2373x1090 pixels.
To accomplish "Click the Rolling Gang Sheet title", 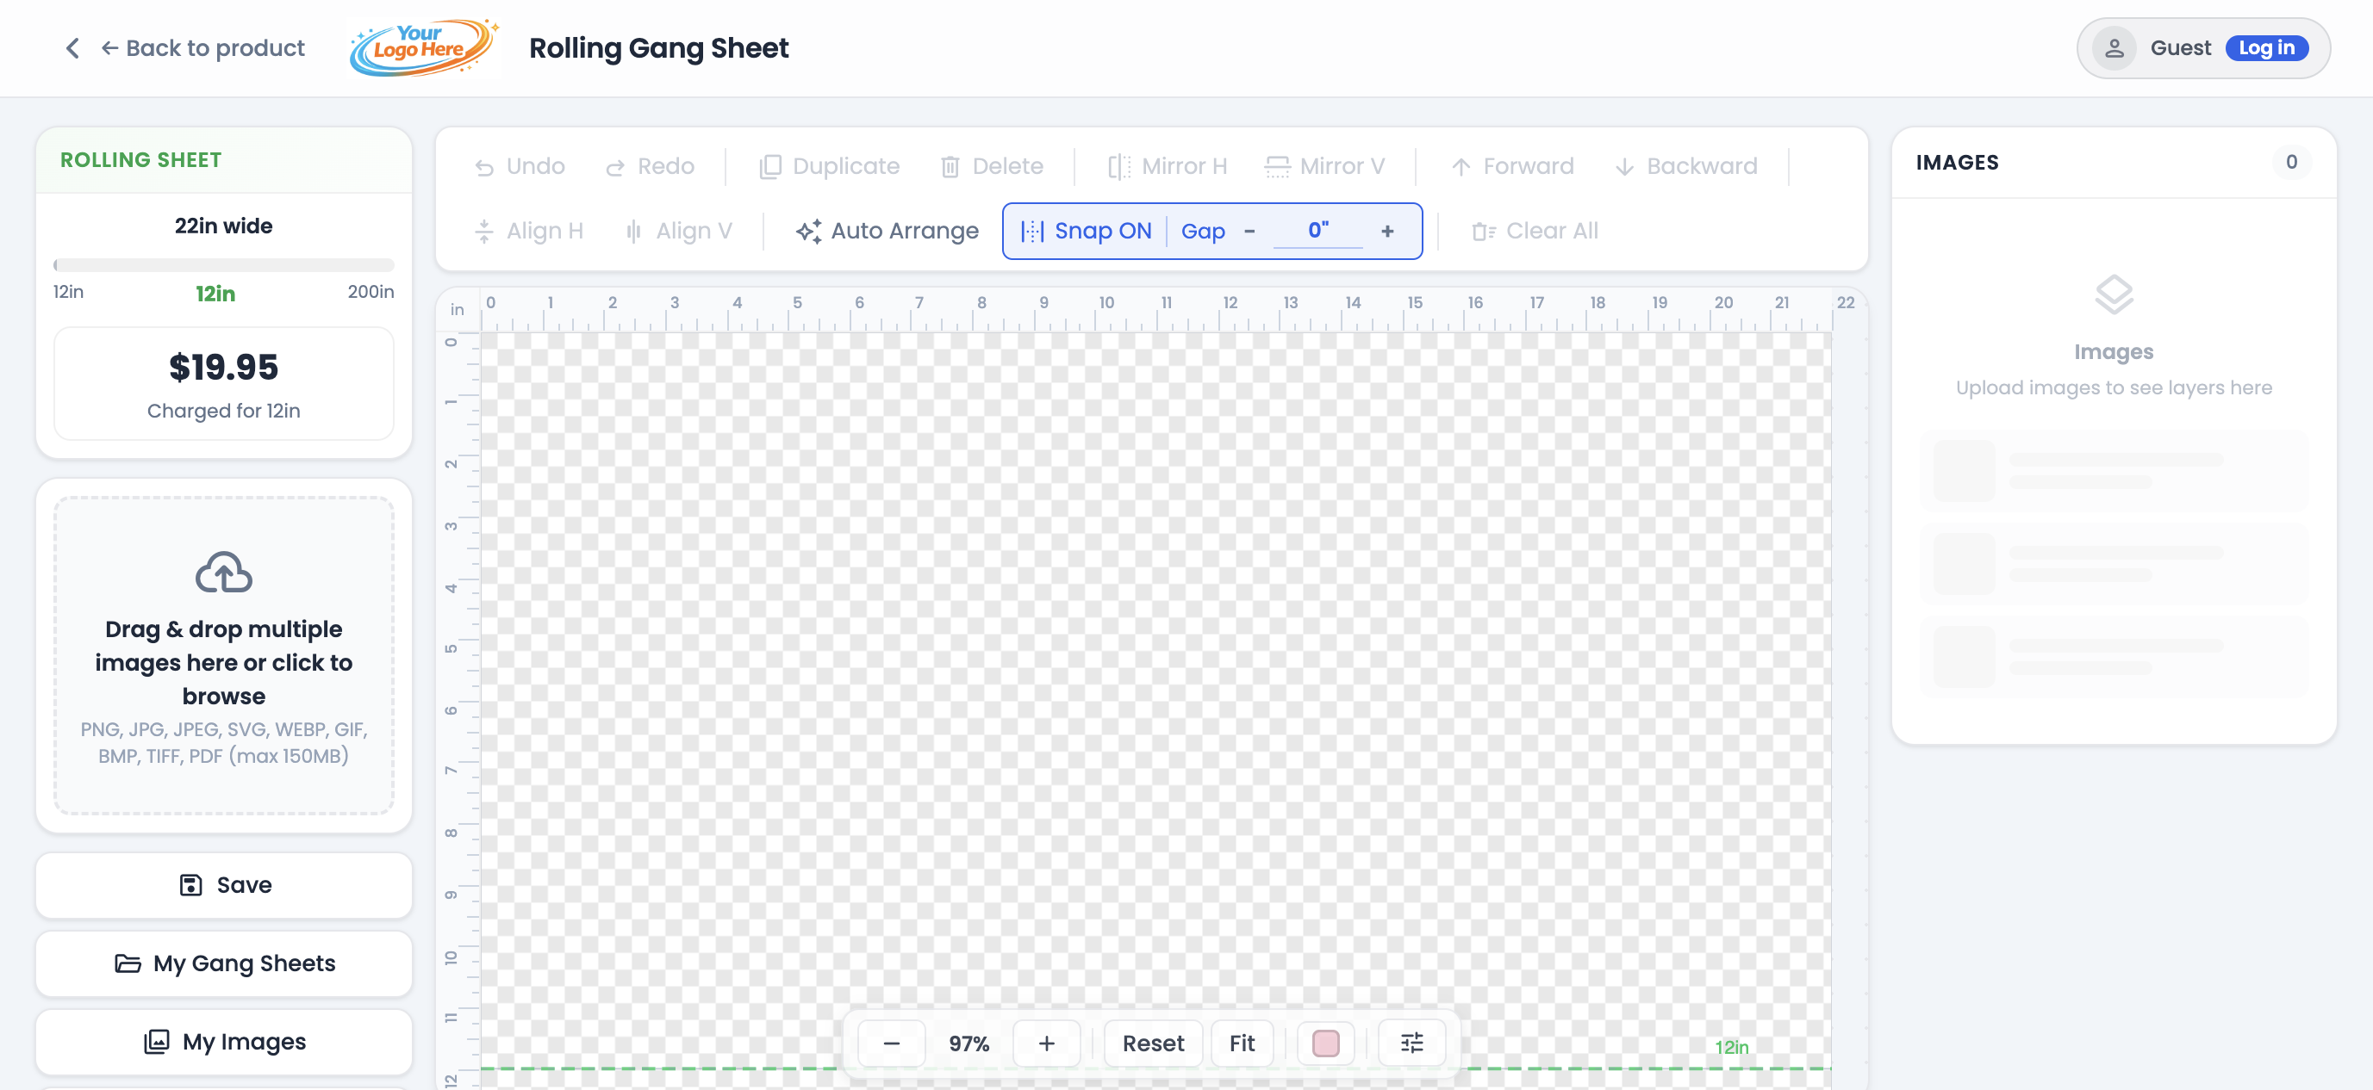I will coord(658,48).
